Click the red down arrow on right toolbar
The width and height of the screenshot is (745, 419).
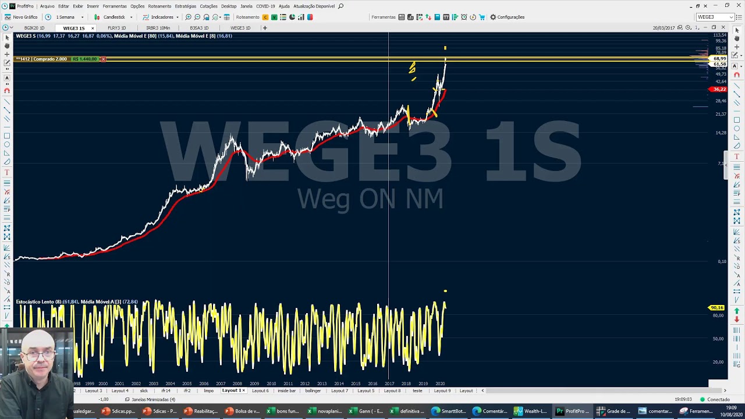737,319
